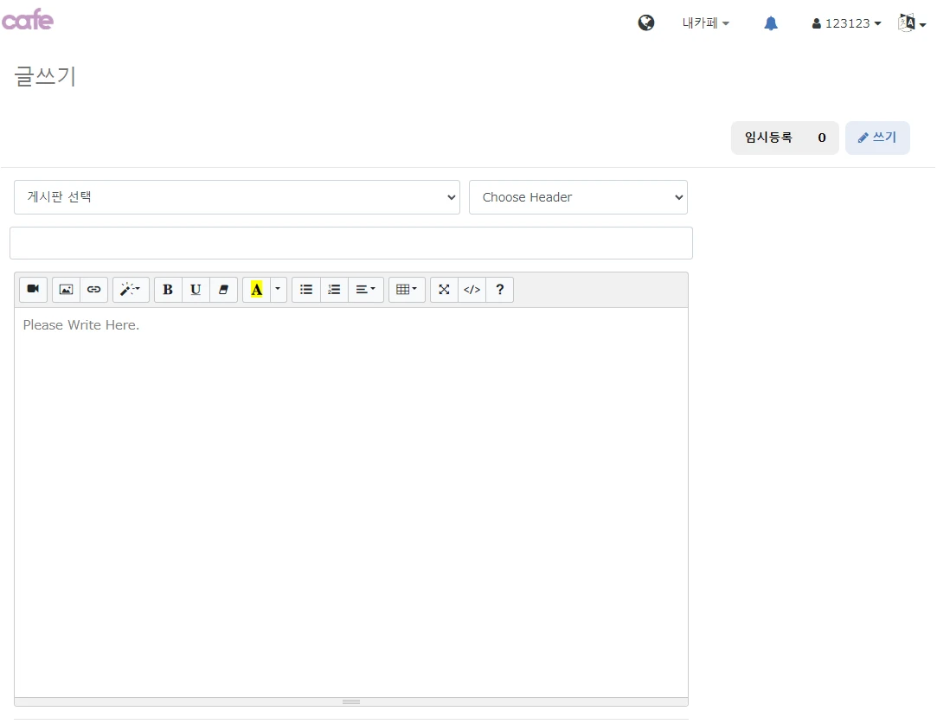Submit the post with the 쓰기 button
937x724 pixels.
click(877, 138)
